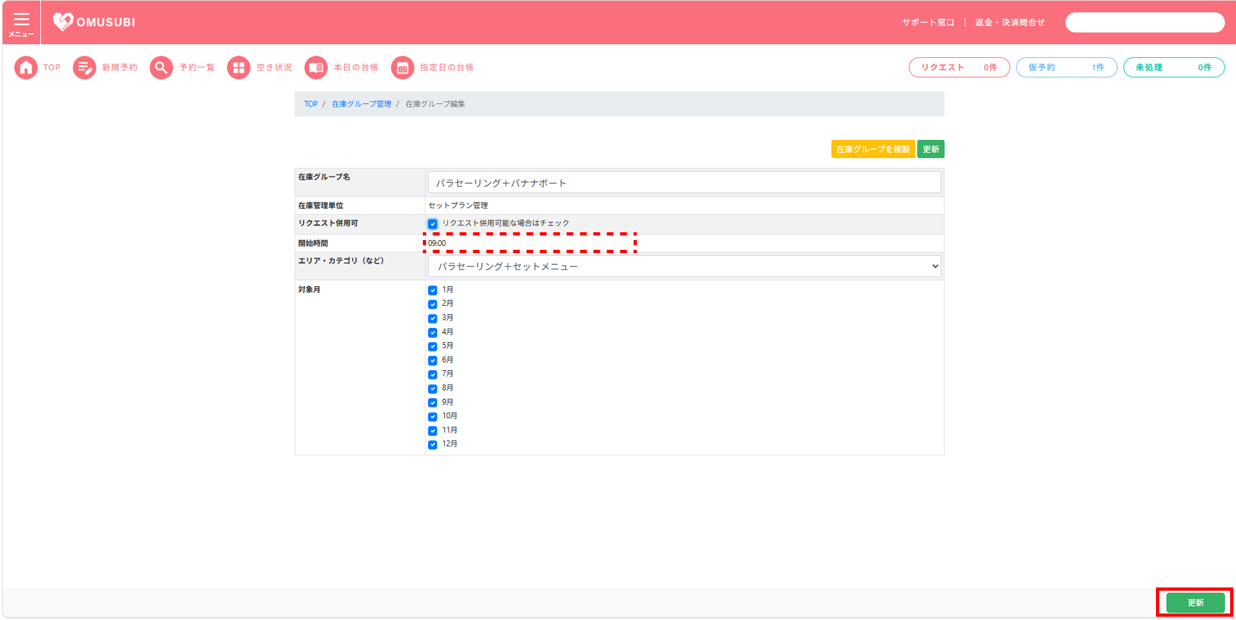Open 予約一覧 magnifier icon
The image size is (1236, 620).
click(x=161, y=68)
